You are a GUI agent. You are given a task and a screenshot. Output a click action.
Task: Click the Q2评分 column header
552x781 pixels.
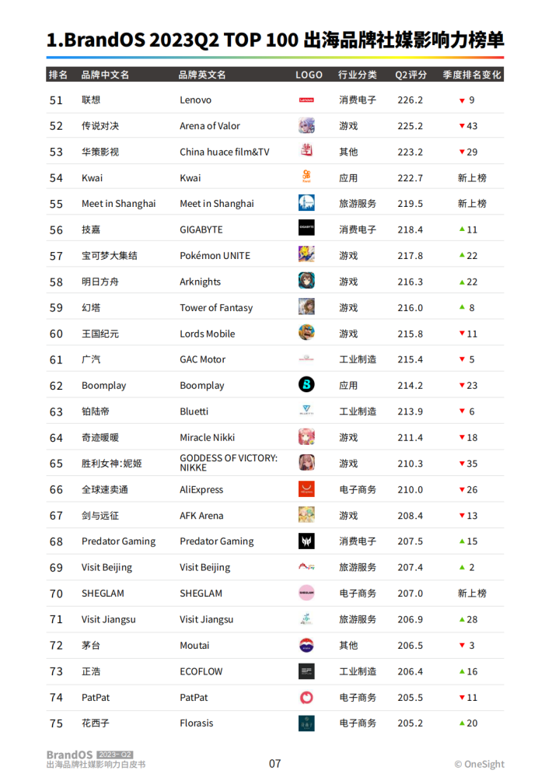point(411,75)
